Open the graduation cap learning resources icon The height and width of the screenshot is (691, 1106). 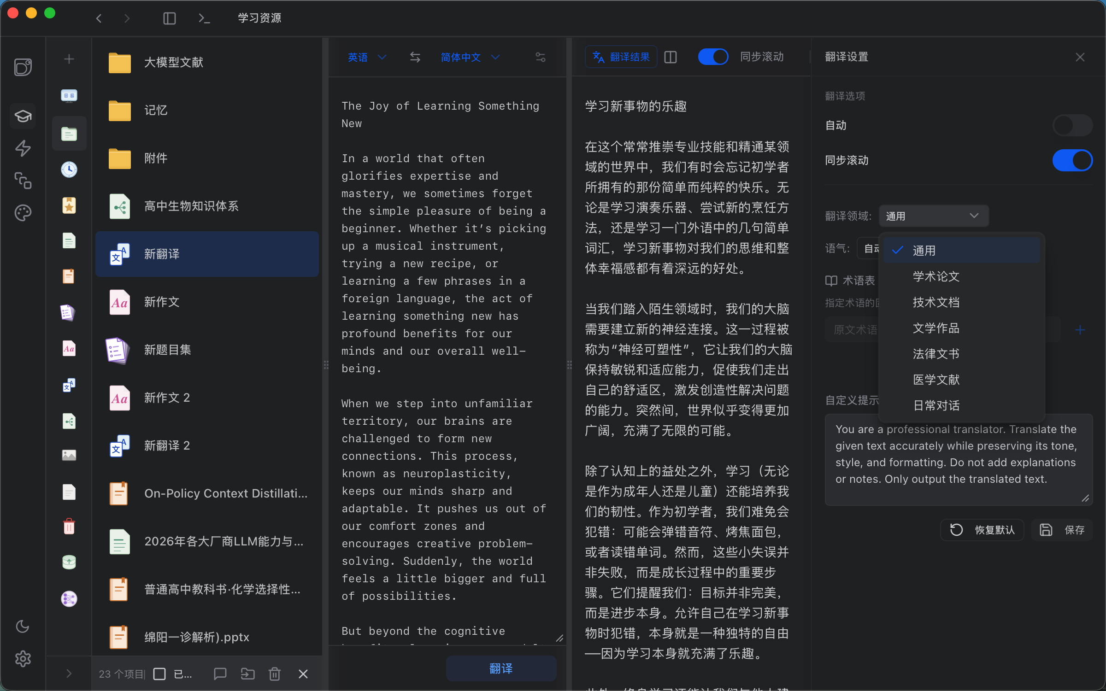pyautogui.click(x=23, y=116)
